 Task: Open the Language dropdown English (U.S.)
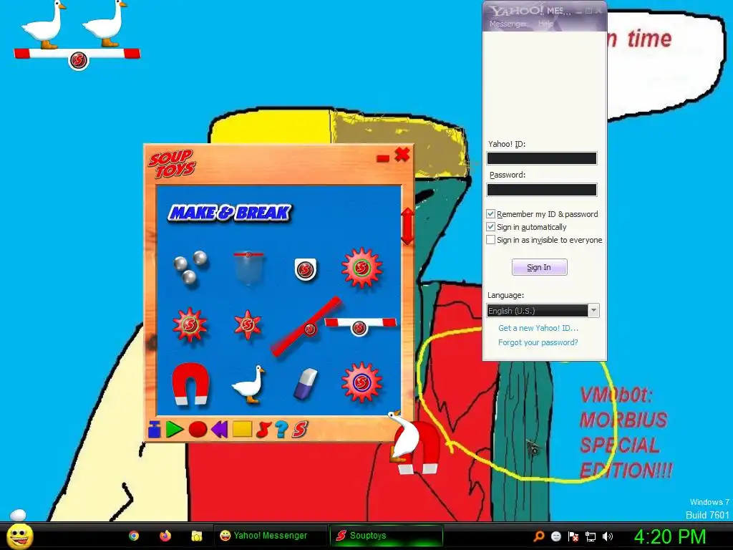pyautogui.click(x=543, y=311)
